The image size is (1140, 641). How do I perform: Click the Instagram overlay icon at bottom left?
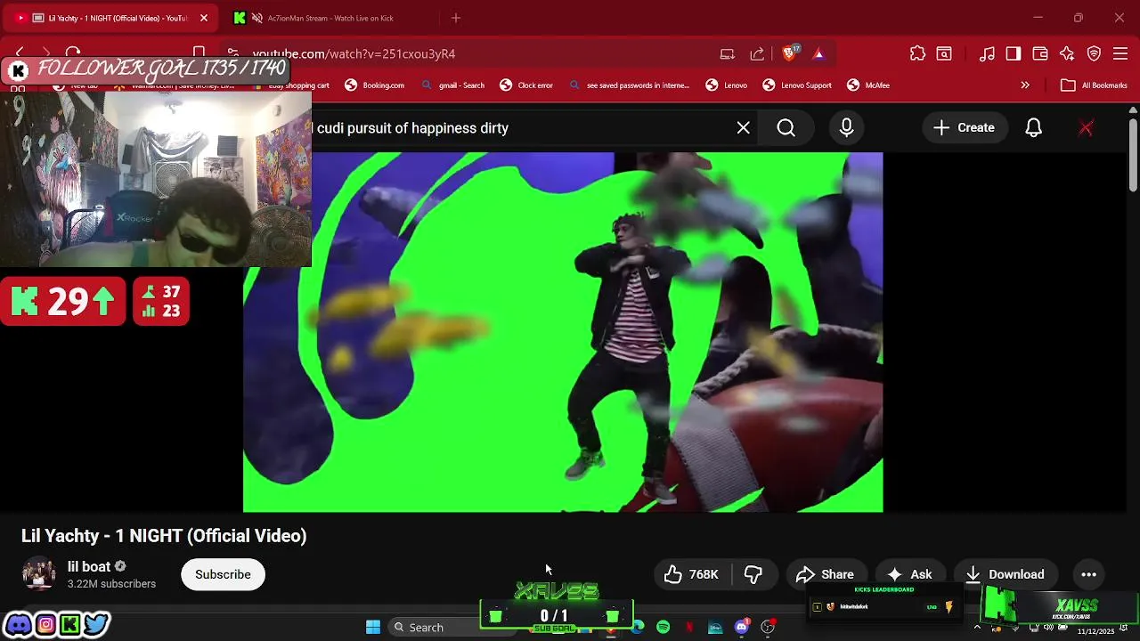click(45, 624)
